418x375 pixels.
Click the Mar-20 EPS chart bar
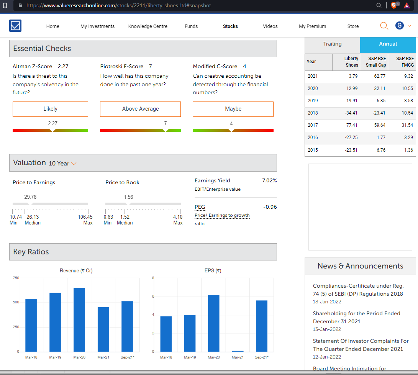click(x=213, y=323)
